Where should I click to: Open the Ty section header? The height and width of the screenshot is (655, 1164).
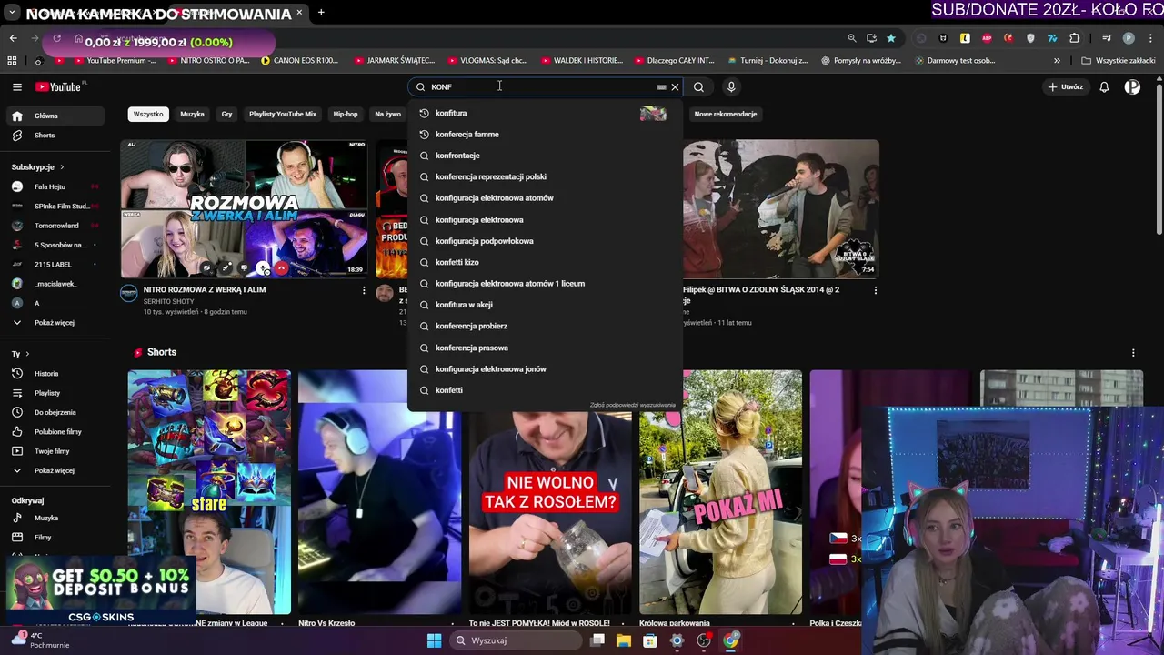click(20, 354)
